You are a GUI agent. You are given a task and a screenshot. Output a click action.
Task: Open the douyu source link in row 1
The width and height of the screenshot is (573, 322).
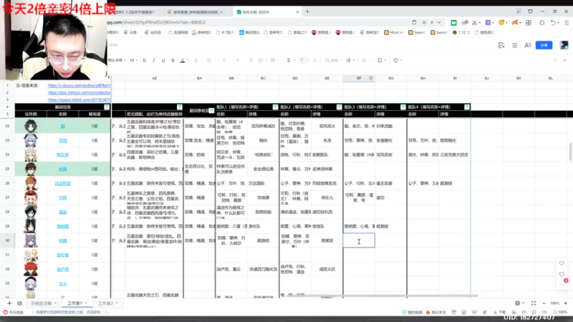pos(80,85)
